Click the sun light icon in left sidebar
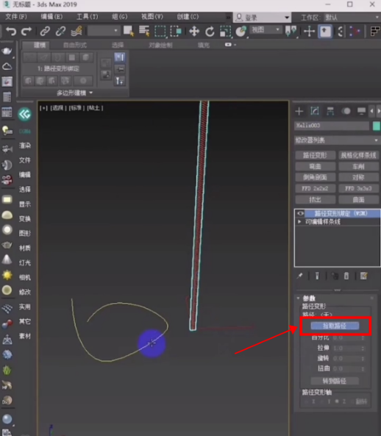This screenshot has height=436, width=381. tap(7, 275)
